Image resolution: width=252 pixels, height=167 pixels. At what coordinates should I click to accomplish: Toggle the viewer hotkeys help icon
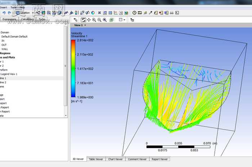[132, 20]
